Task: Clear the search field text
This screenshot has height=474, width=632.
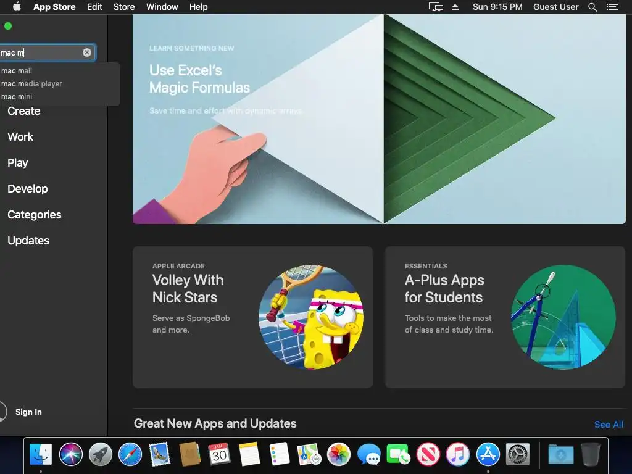Action: (86, 52)
